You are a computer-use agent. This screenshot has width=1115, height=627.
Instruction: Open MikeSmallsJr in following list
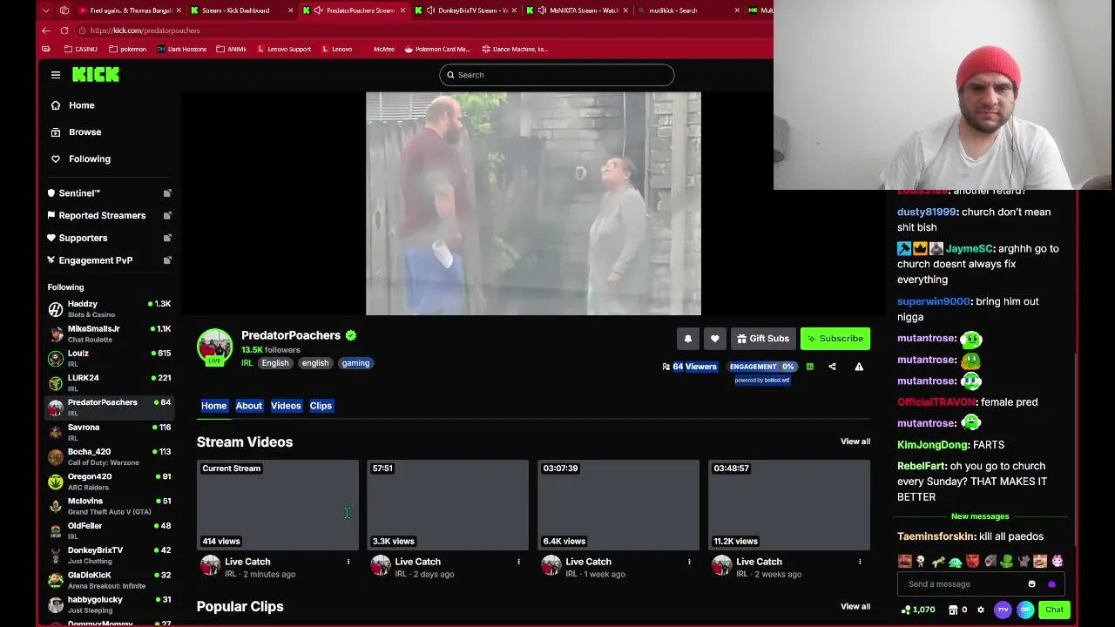tap(109, 334)
